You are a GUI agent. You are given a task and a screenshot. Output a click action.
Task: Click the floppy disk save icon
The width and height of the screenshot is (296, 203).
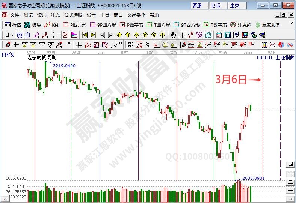[x=245, y=35]
